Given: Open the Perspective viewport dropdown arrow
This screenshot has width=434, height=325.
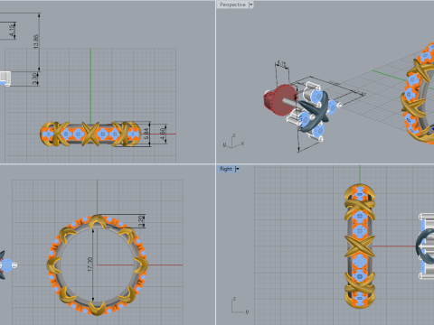Looking at the screenshot, I should 250,5.
